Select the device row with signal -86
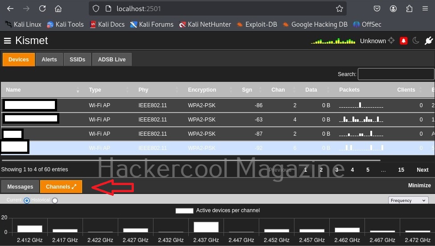This screenshot has height=246, width=435. click(218, 105)
